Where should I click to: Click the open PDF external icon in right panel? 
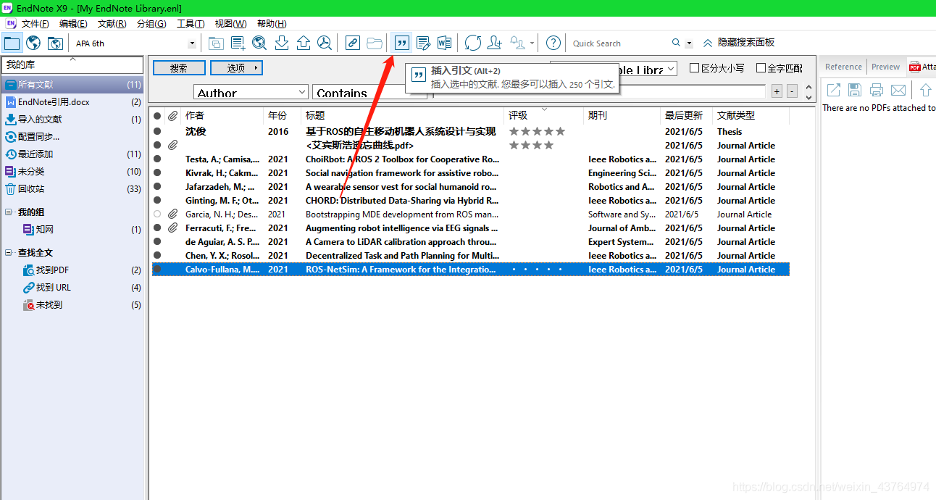pos(834,90)
